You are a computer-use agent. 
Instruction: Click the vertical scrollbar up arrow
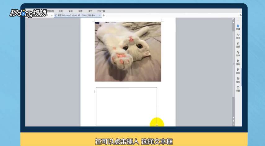[x=233, y=23]
